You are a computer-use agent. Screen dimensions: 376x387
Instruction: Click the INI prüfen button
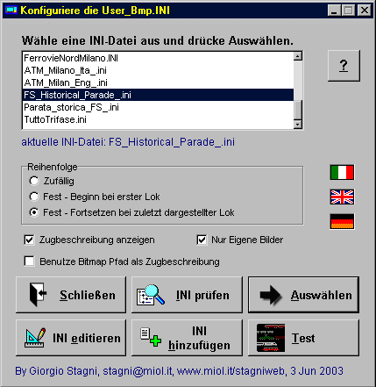point(187,295)
